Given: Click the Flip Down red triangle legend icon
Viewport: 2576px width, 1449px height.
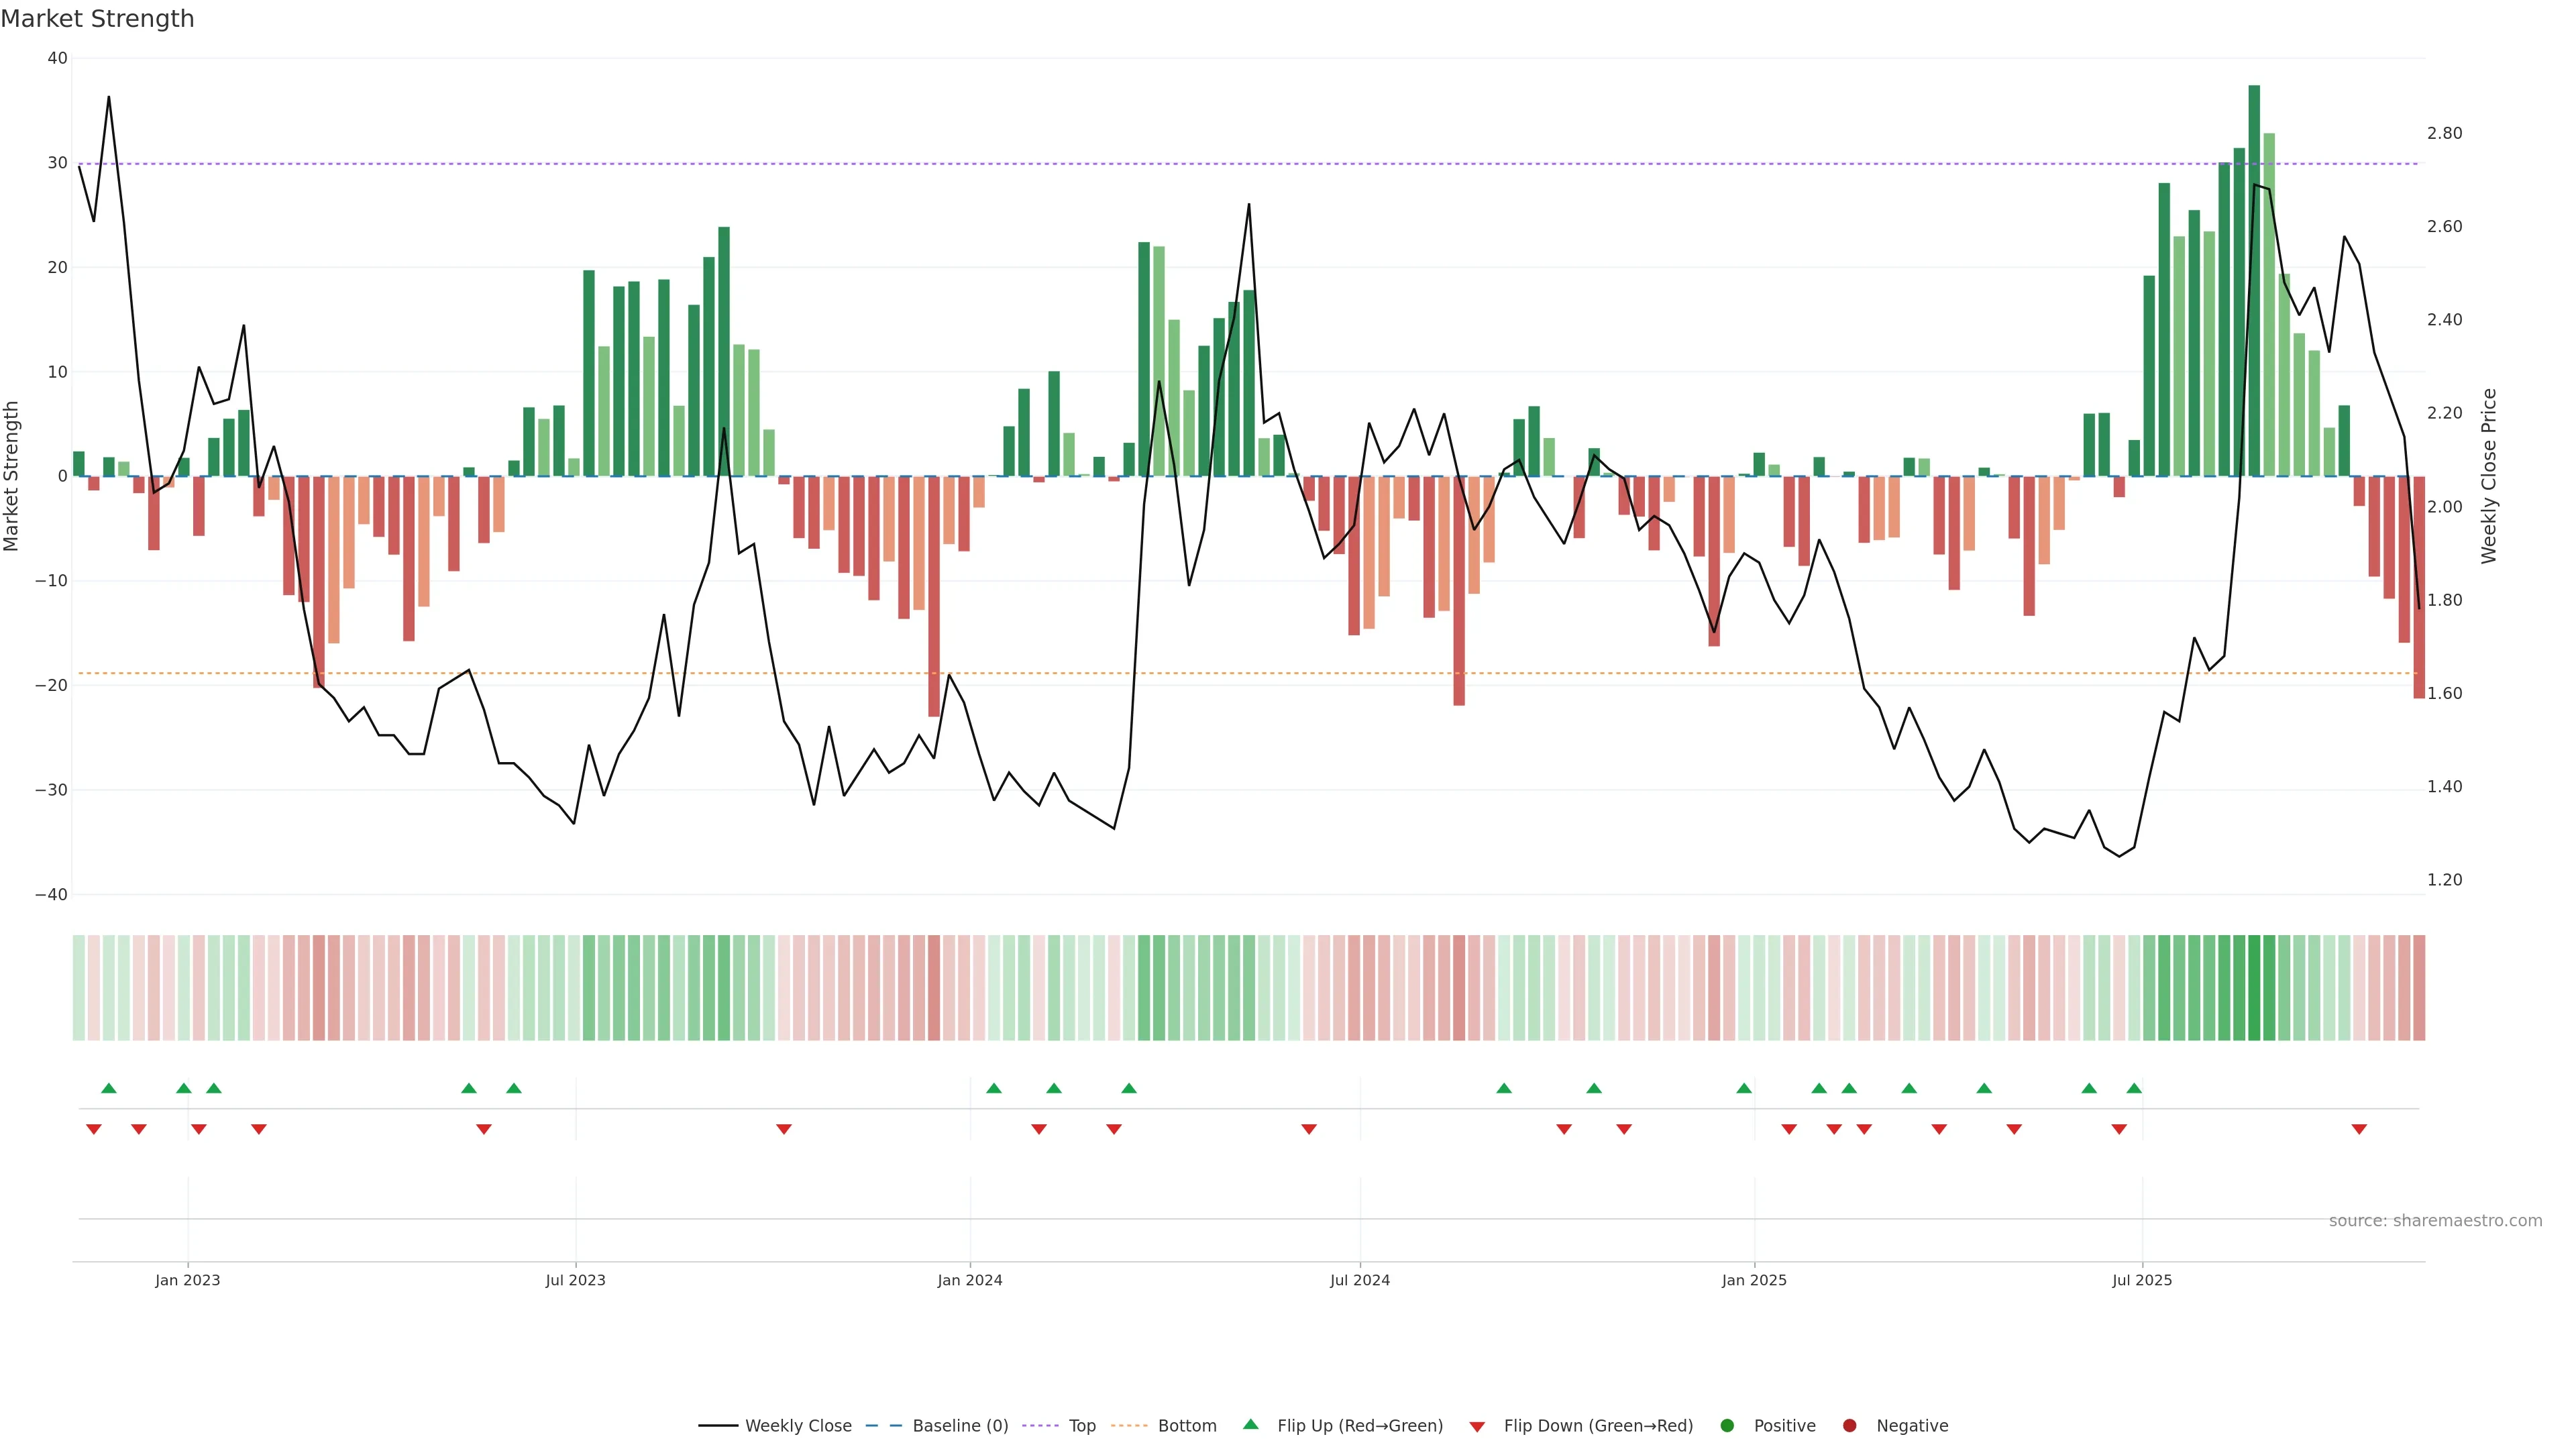Looking at the screenshot, I should 1477,1427.
